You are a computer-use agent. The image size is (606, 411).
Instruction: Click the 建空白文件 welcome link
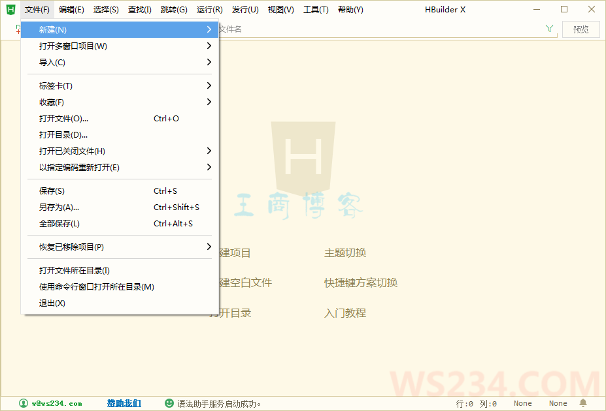coord(246,282)
